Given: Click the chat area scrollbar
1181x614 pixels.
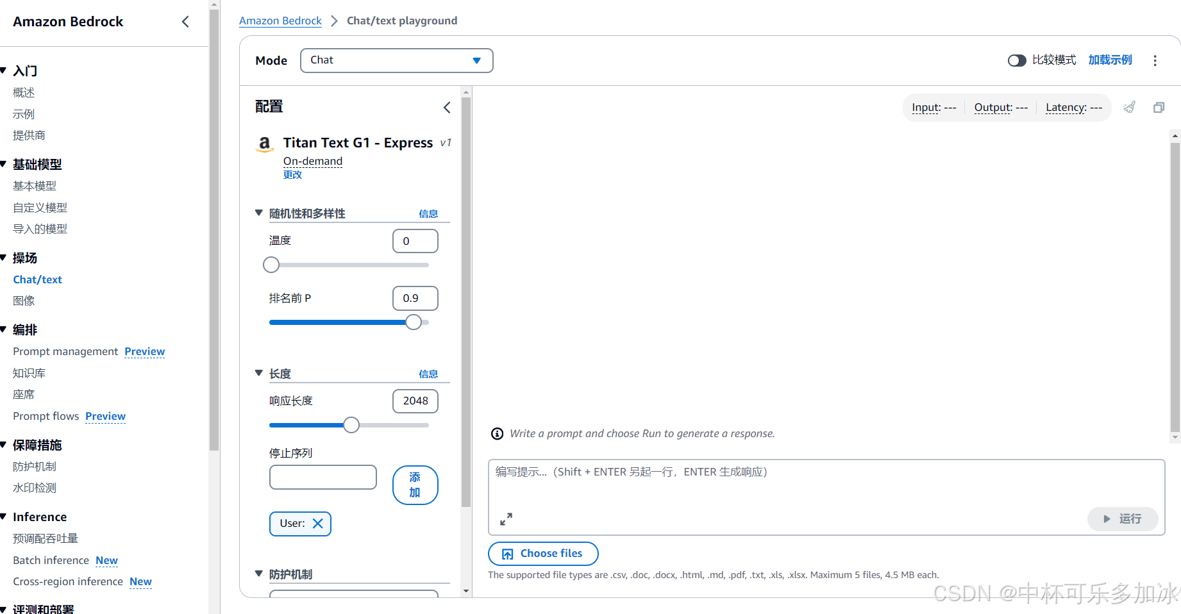Looking at the screenshot, I should [1175, 286].
